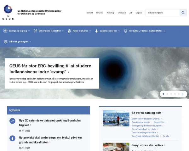The height and width of the screenshot is (151, 189).
Task: Click the Energi og lagring icon
Action: (x=5, y=31)
